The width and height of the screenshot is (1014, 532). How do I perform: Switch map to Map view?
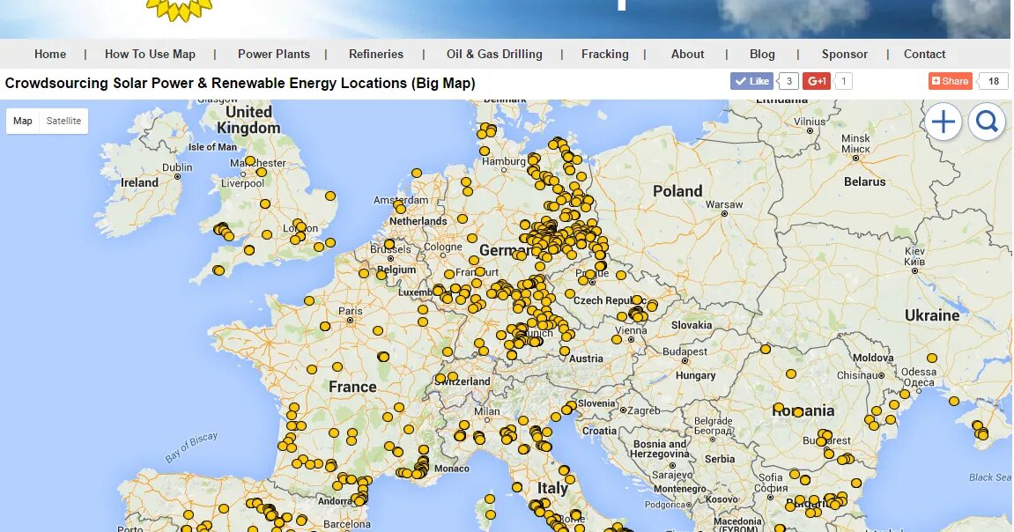click(x=23, y=121)
